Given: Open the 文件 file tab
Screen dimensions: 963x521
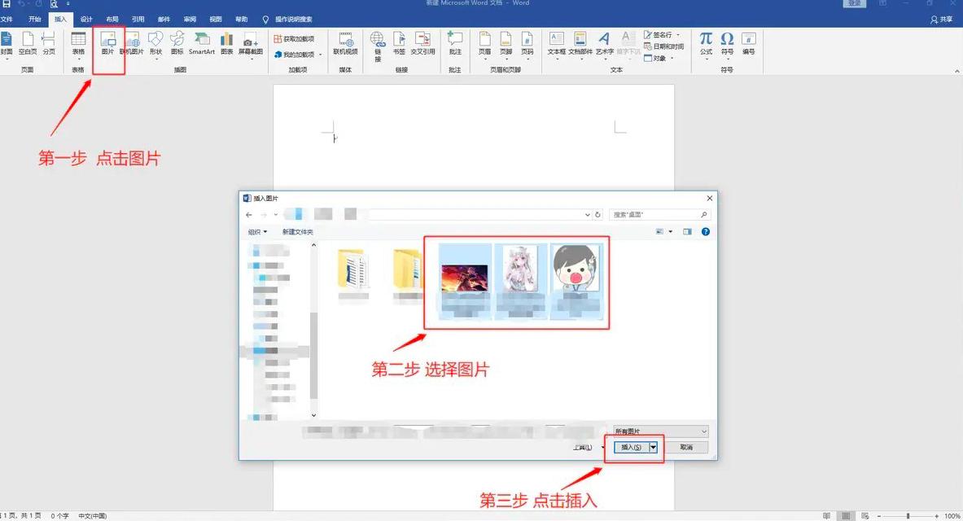Looking at the screenshot, I should click(7, 19).
